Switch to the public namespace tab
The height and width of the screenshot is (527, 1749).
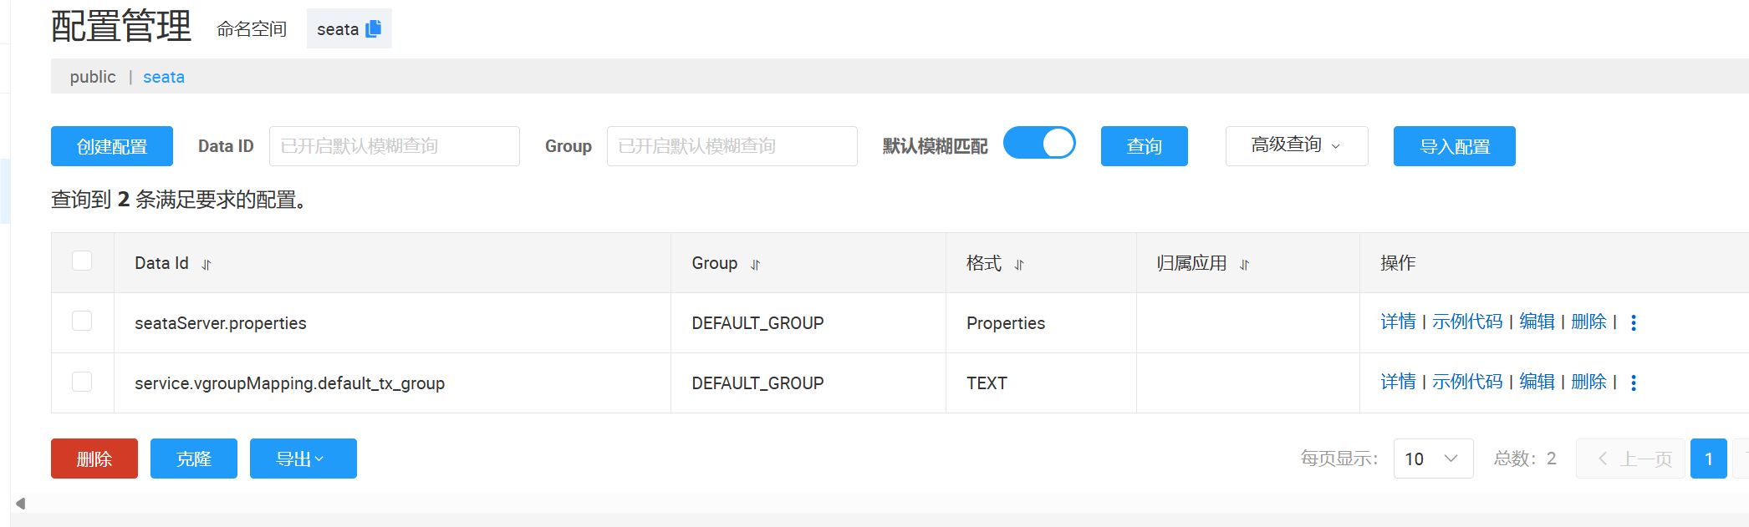pos(93,77)
